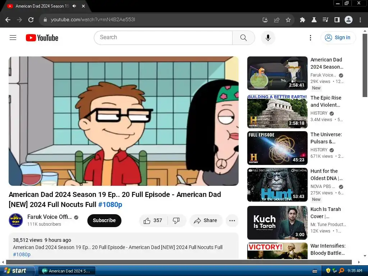
Task: Click the security shield tray icon
Action: tap(328, 271)
